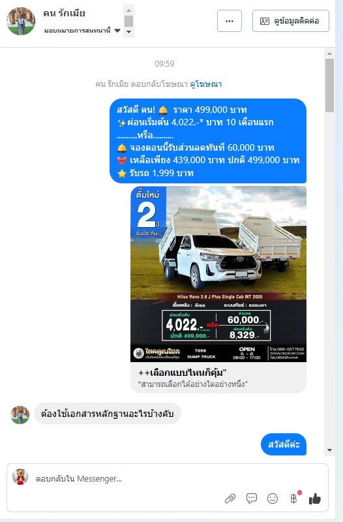
Task: Click the ดูข้อมูลติดต่อ contact info button
Action: click(x=291, y=21)
